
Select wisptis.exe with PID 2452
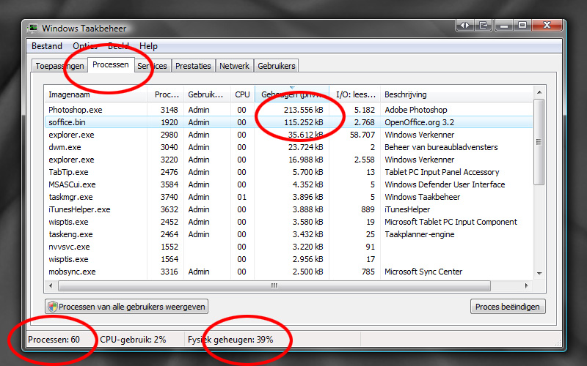[288, 222]
